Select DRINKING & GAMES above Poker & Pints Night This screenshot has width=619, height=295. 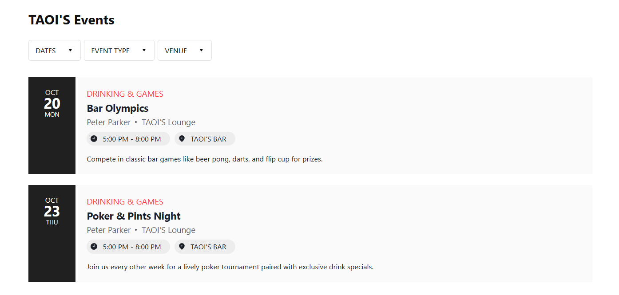point(125,202)
